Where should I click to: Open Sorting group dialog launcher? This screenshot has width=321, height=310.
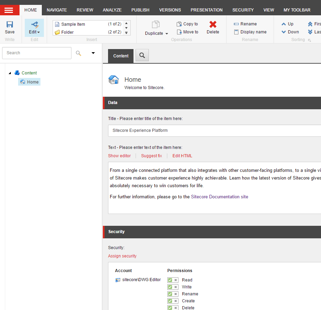click(x=309, y=40)
